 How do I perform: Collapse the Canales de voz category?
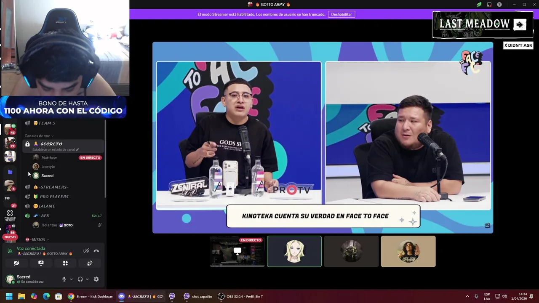click(x=39, y=136)
